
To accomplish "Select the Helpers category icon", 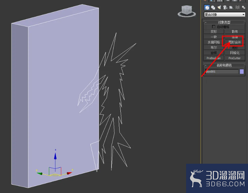I will pyautogui.click(x=231, y=7).
